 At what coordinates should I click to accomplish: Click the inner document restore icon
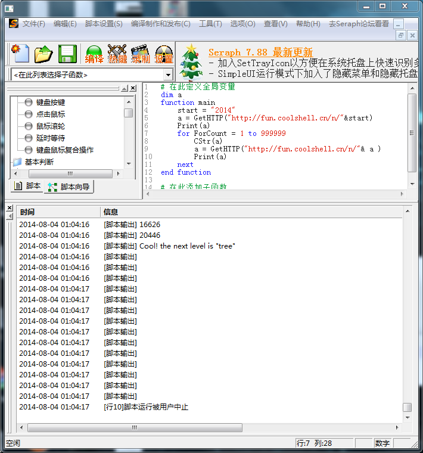[x=401, y=36]
